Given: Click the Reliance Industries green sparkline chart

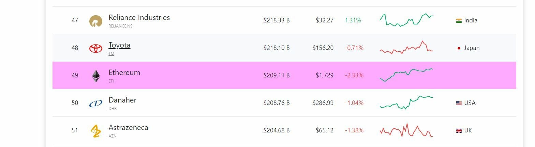Looking at the screenshot, I should [406, 20].
